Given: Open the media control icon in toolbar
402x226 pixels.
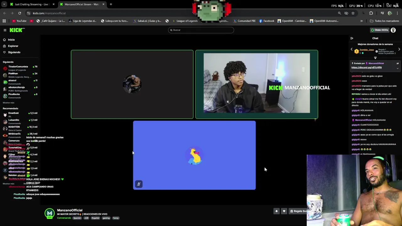Looking at the screenshot, I should click(x=382, y=13).
